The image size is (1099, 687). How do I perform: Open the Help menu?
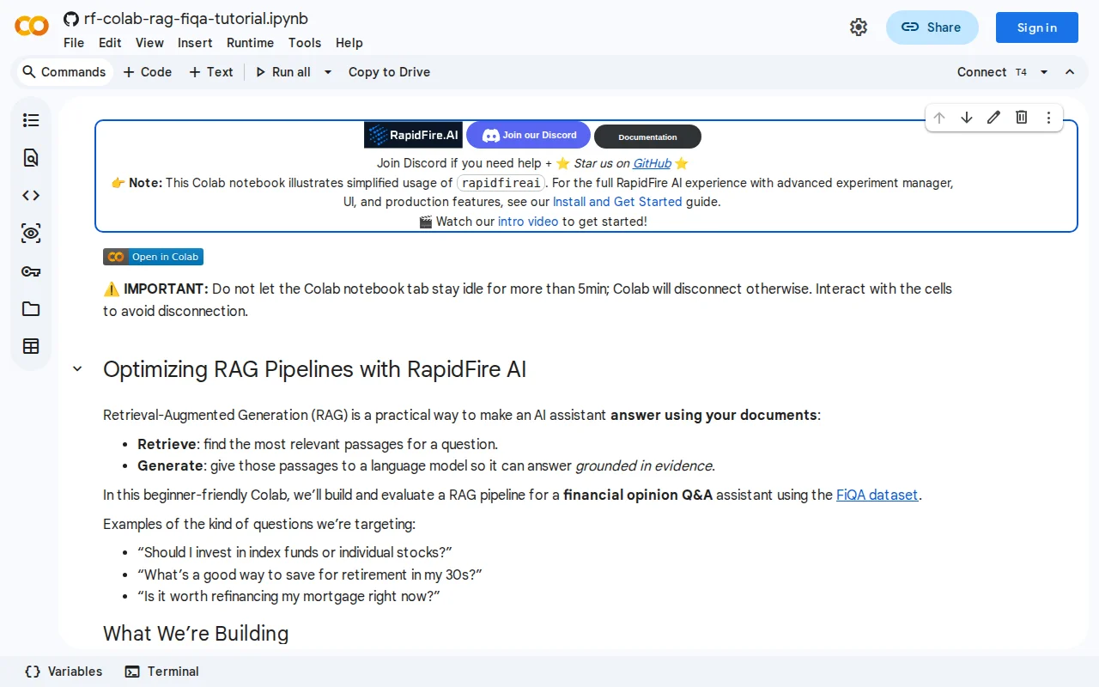tap(349, 43)
